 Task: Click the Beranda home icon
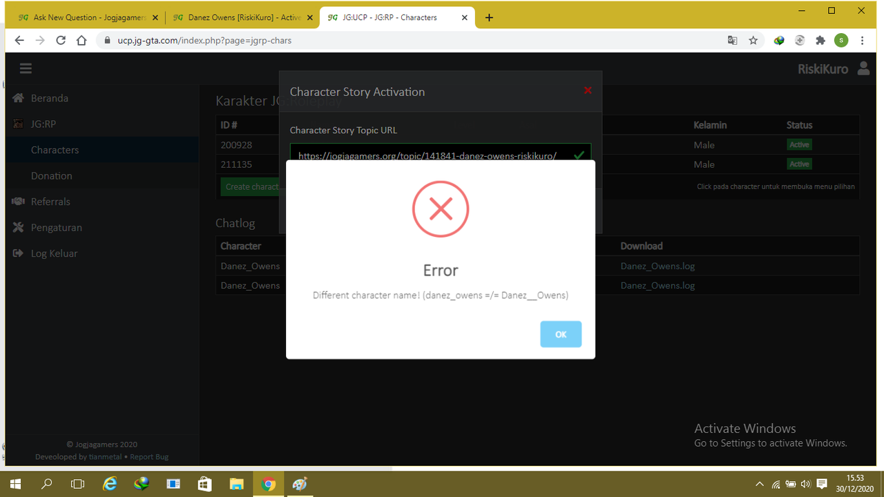pos(19,98)
